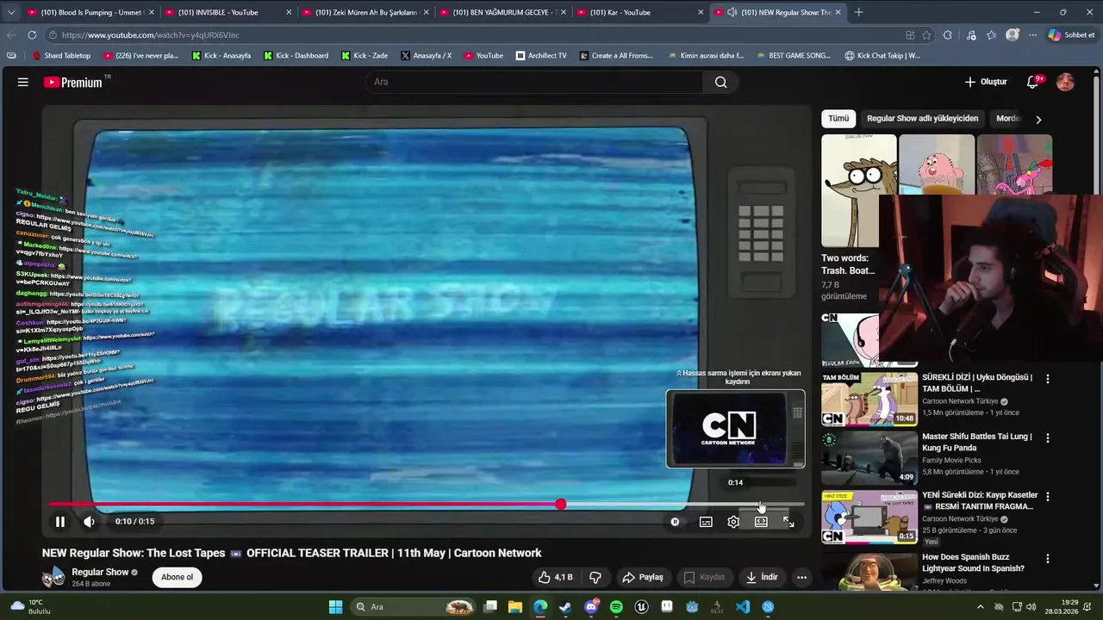The width and height of the screenshot is (1103, 620).
Task: Open player settings gear
Action: point(733,521)
